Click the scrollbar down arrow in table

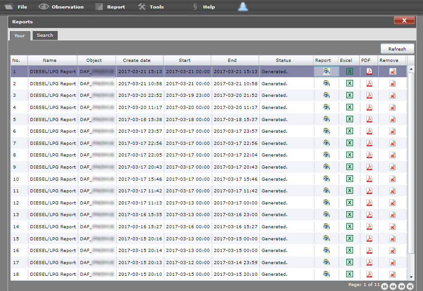point(411,277)
